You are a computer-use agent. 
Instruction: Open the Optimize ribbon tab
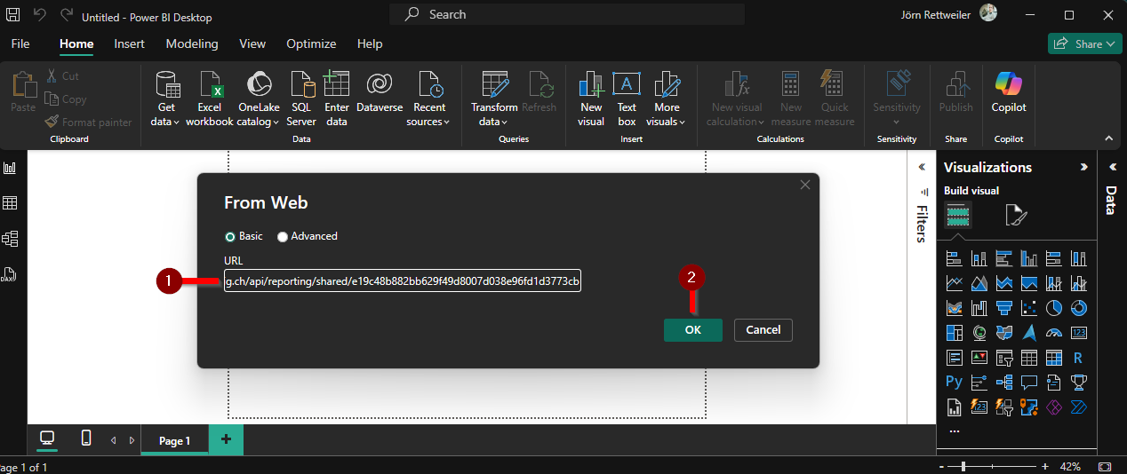point(311,43)
